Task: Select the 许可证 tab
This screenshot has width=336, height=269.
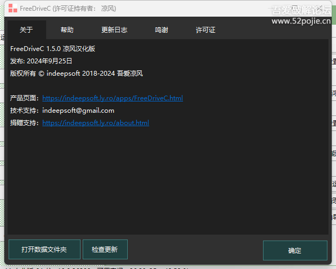Action: point(205,30)
